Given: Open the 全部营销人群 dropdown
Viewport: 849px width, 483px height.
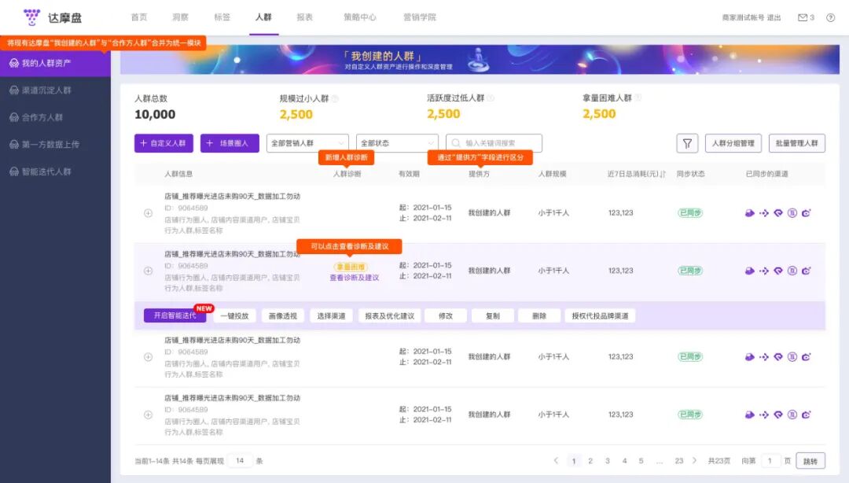Looking at the screenshot, I should click(307, 143).
